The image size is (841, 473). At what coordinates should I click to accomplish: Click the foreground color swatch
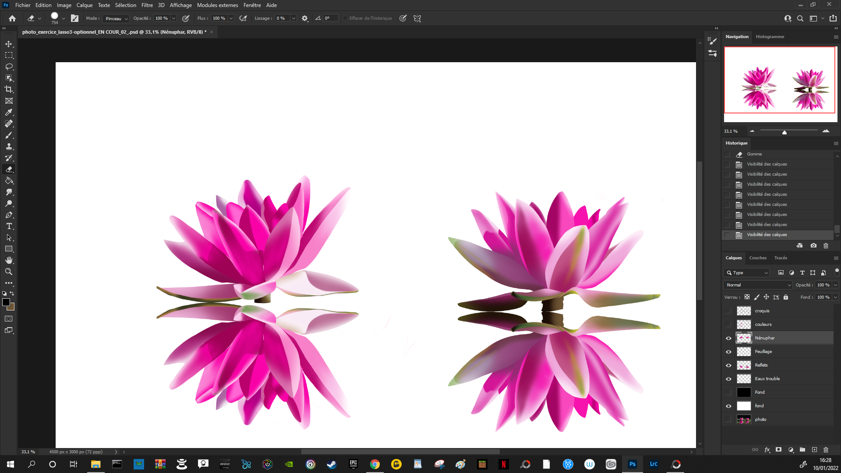tap(6, 302)
